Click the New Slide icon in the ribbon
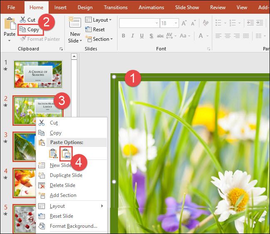Image resolution: width=270 pixels, height=234 pixels. click(x=75, y=22)
